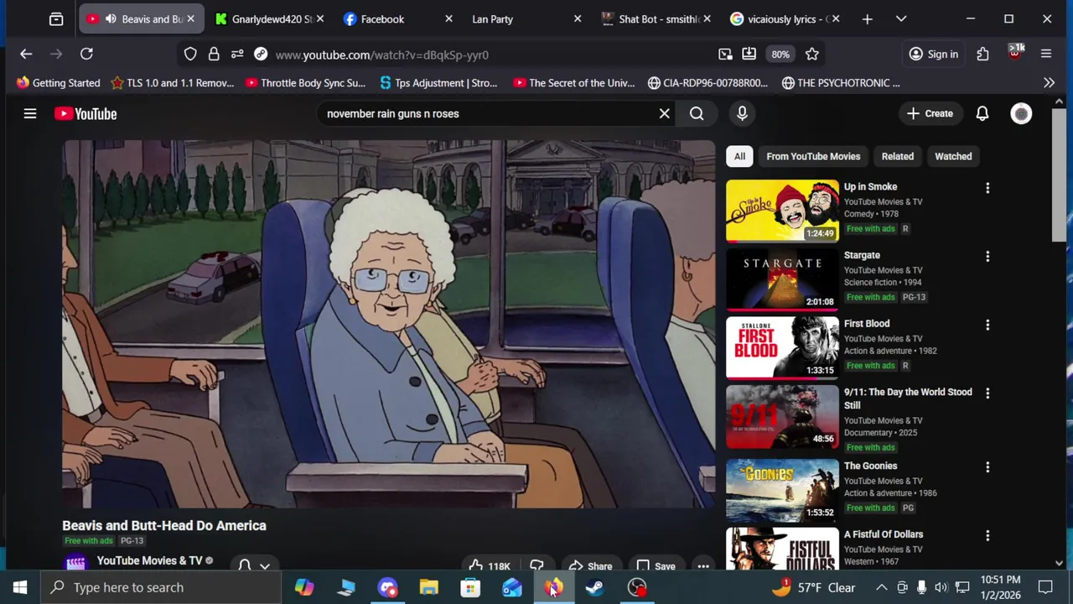The height and width of the screenshot is (604, 1073).
Task: Open Firefox application menu
Action: tap(1046, 55)
